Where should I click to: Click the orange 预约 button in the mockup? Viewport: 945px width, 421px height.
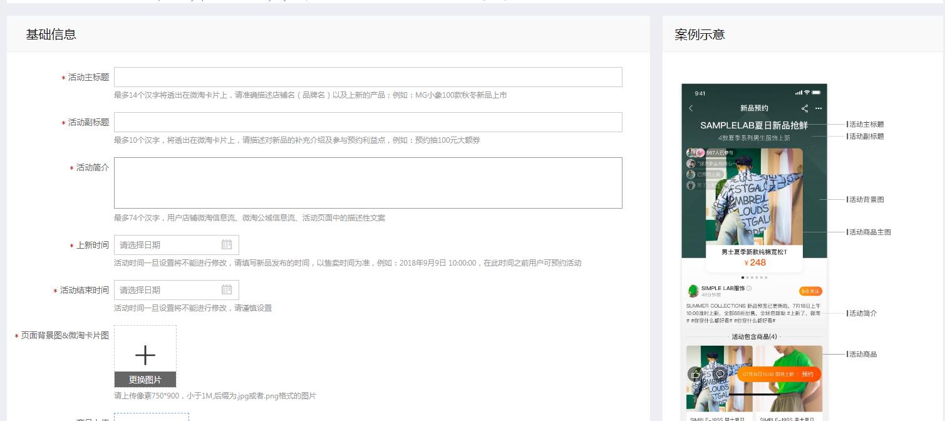808,373
